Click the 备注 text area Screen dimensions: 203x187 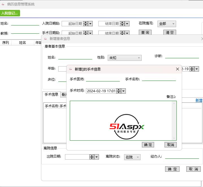coord(123,121)
